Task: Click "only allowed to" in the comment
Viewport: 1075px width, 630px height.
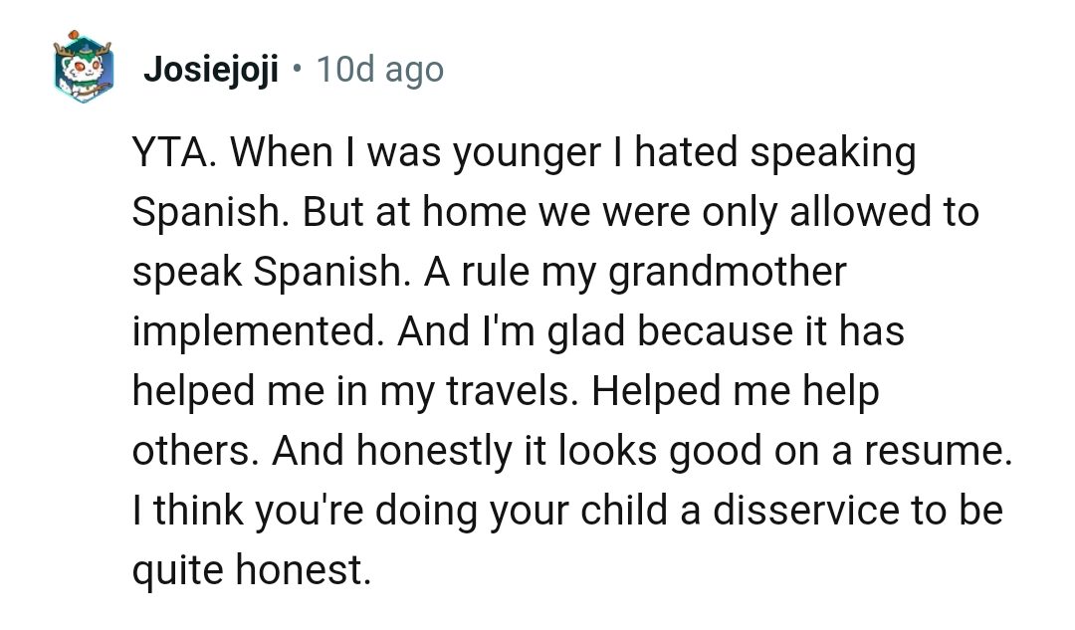Action: 839,213
